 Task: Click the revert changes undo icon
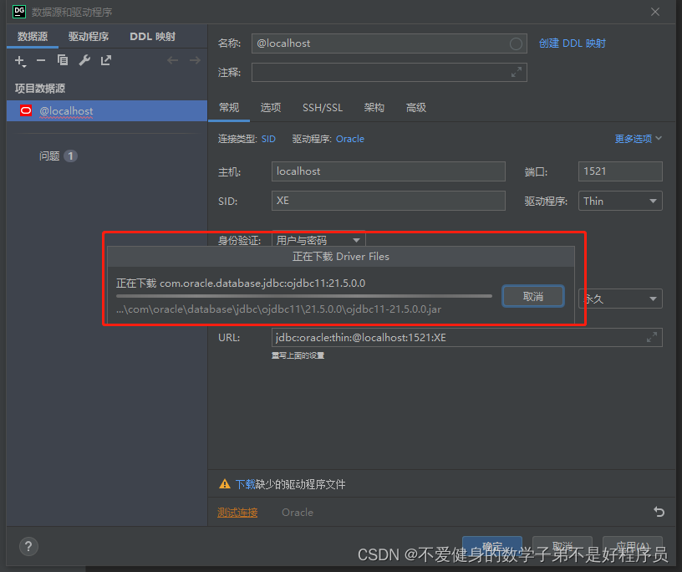[x=659, y=512]
